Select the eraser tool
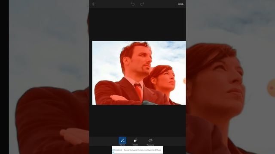The width and height of the screenshot is (275, 154). (135, 140)
